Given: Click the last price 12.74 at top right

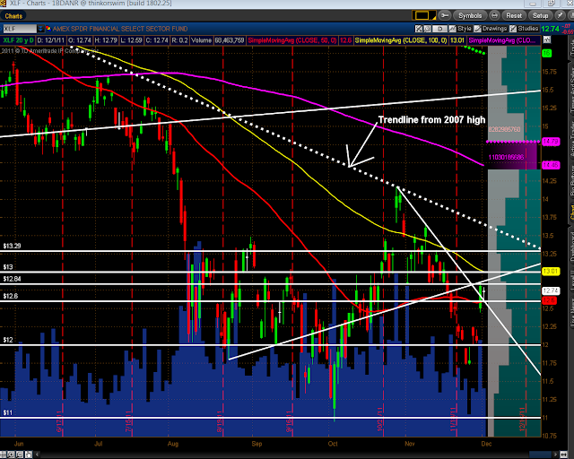Looking at the screenshot, I should 550,29.
